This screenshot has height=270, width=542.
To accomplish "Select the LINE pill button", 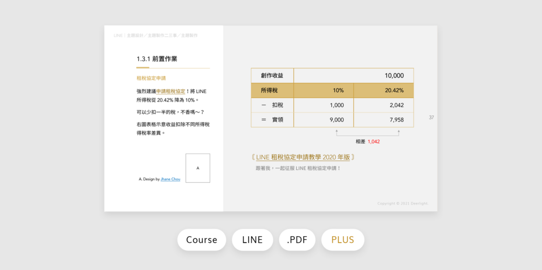I will [252, 240].
